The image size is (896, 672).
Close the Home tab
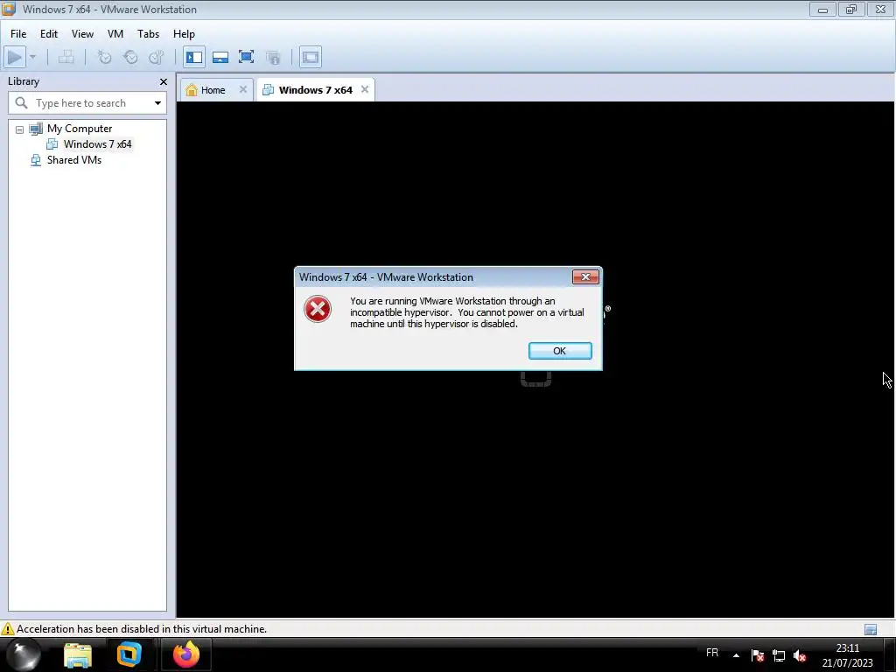coord(243,89)
